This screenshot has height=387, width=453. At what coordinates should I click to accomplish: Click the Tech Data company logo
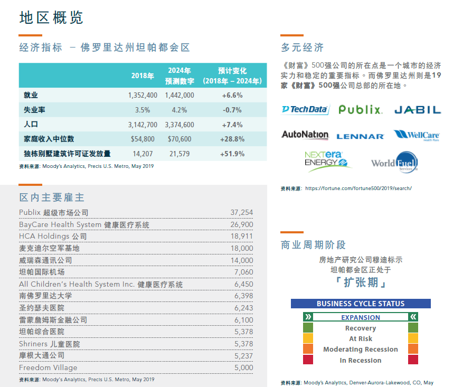pyautogui.click(x=305, y=109)
